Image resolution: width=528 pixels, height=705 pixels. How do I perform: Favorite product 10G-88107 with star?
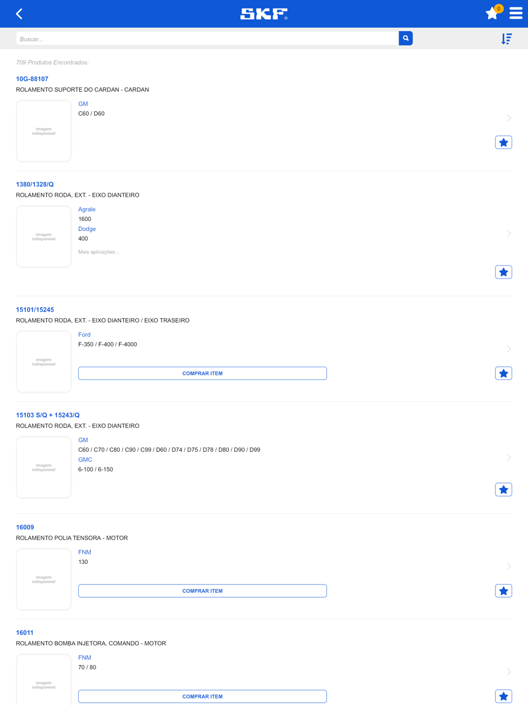504,143
